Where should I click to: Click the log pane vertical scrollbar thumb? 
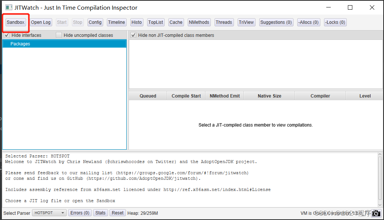[x=380, y=179]
